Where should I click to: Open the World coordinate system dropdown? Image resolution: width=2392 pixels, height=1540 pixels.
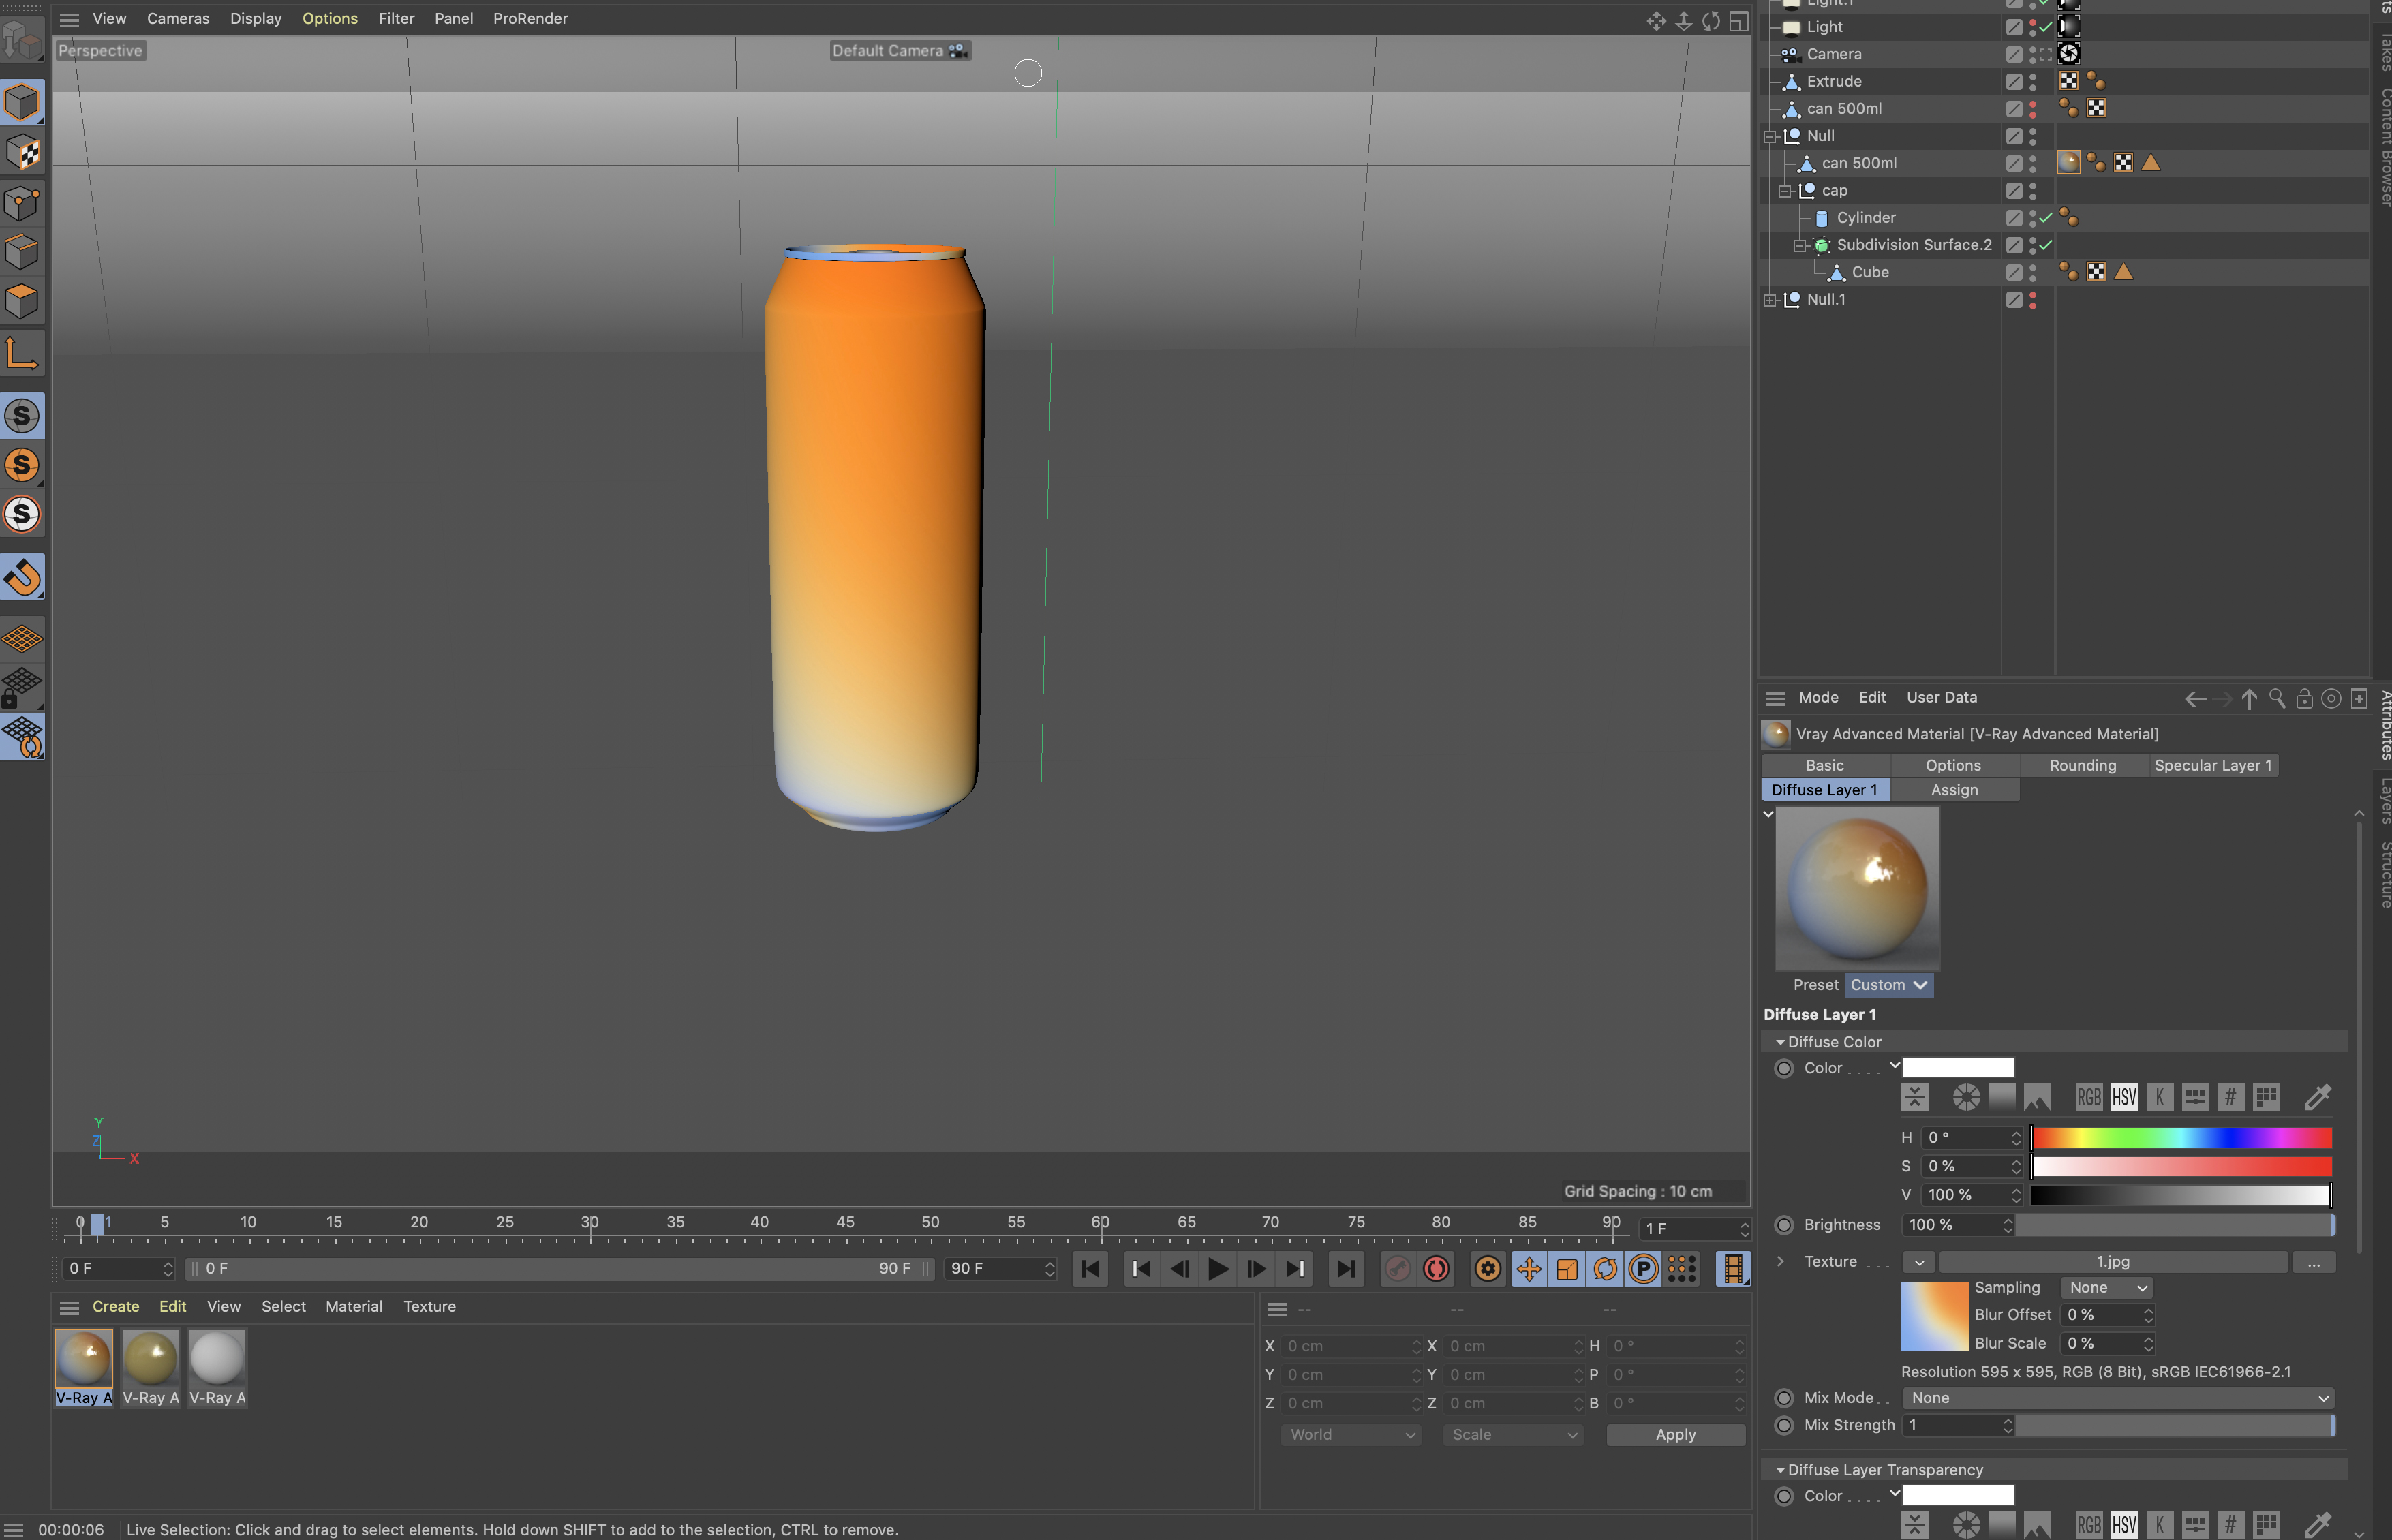coord(1351,1435)
